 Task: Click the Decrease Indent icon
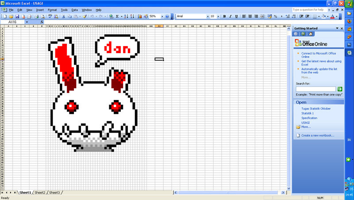pos(301,16)
